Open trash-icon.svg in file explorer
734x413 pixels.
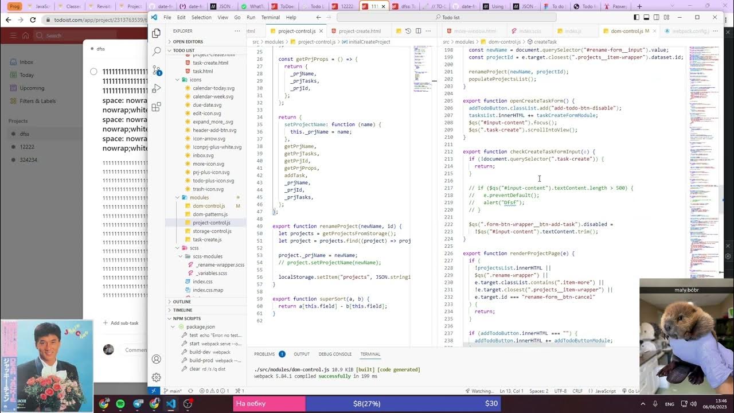tap(208, 189)
